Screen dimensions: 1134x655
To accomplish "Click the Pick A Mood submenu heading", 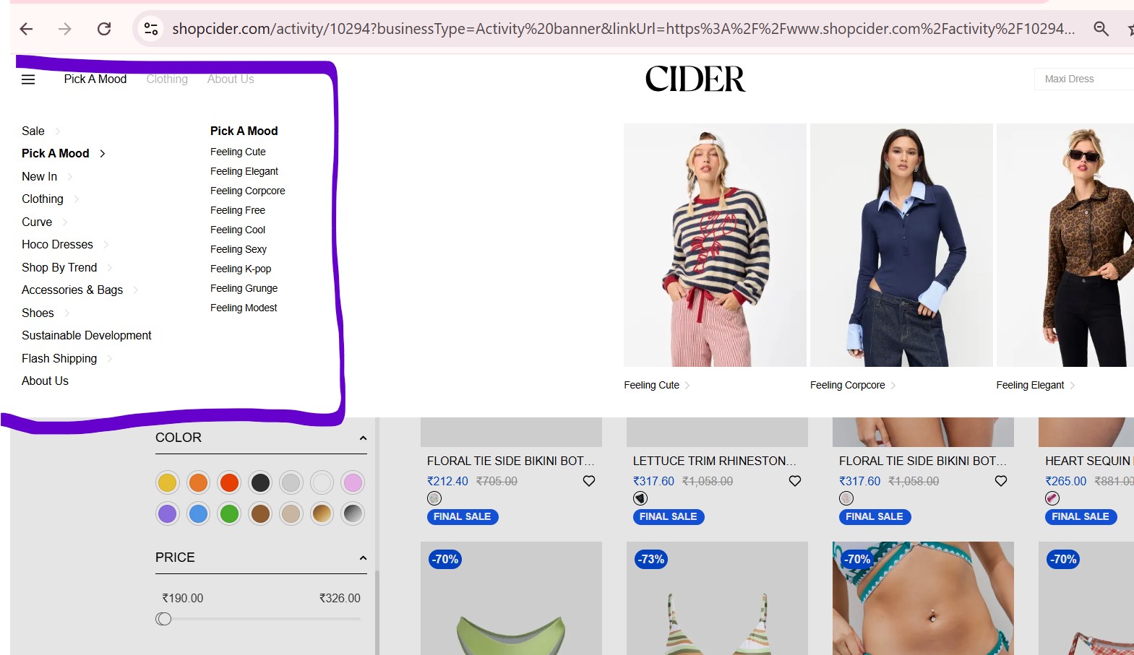I will [x=244, y=131].
